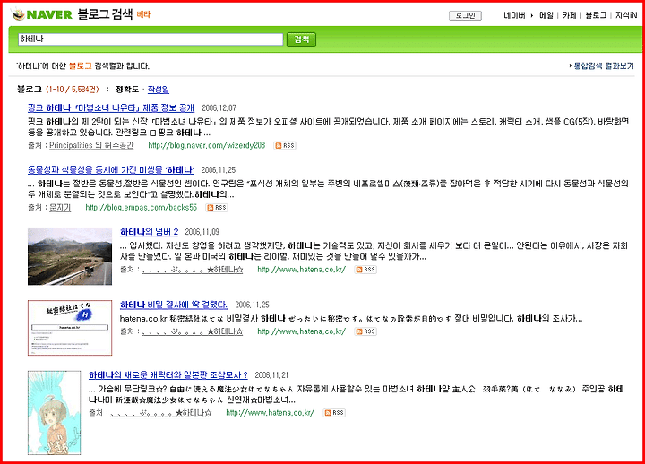The image size is (645, 464).
Task: Open hatena.co.kr URL under 하테나 비밀 결사 result
Action: coord(302,331)
